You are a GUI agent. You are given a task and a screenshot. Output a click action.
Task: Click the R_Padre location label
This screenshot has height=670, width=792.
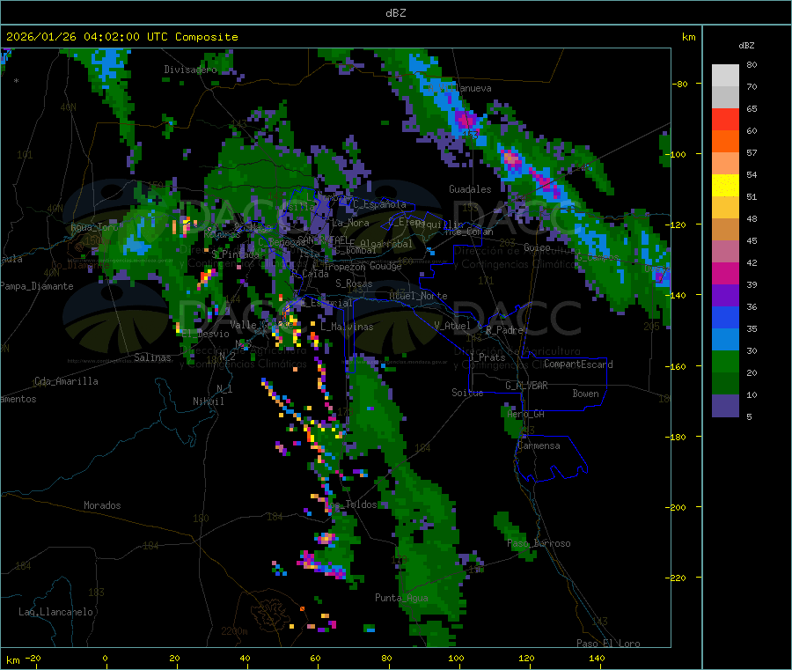[x=504, y=330]
